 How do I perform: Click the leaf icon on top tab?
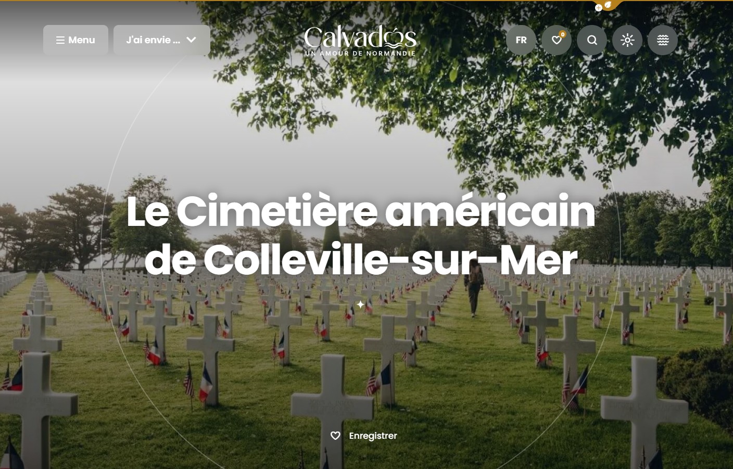608,5
